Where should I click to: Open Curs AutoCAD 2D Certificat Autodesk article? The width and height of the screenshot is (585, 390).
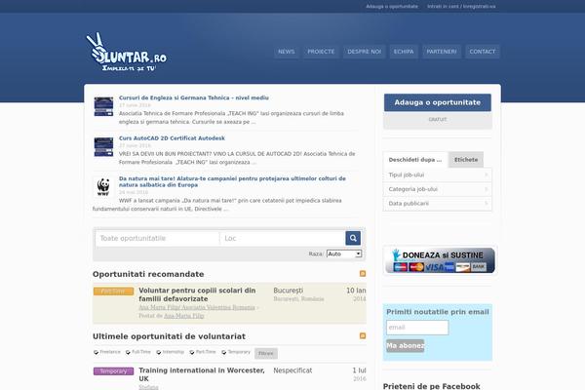tap(172, 138)
